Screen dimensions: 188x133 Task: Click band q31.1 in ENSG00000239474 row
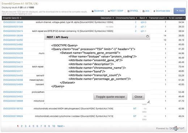(144, 31)
